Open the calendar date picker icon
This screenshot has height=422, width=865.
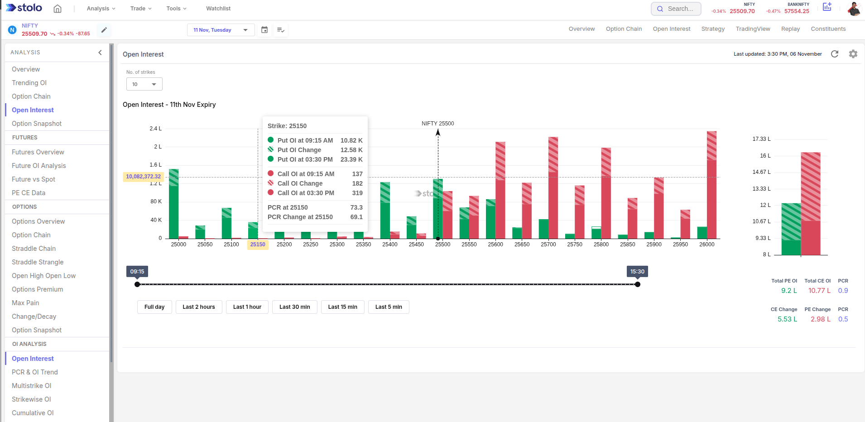(x=264, y=30)
